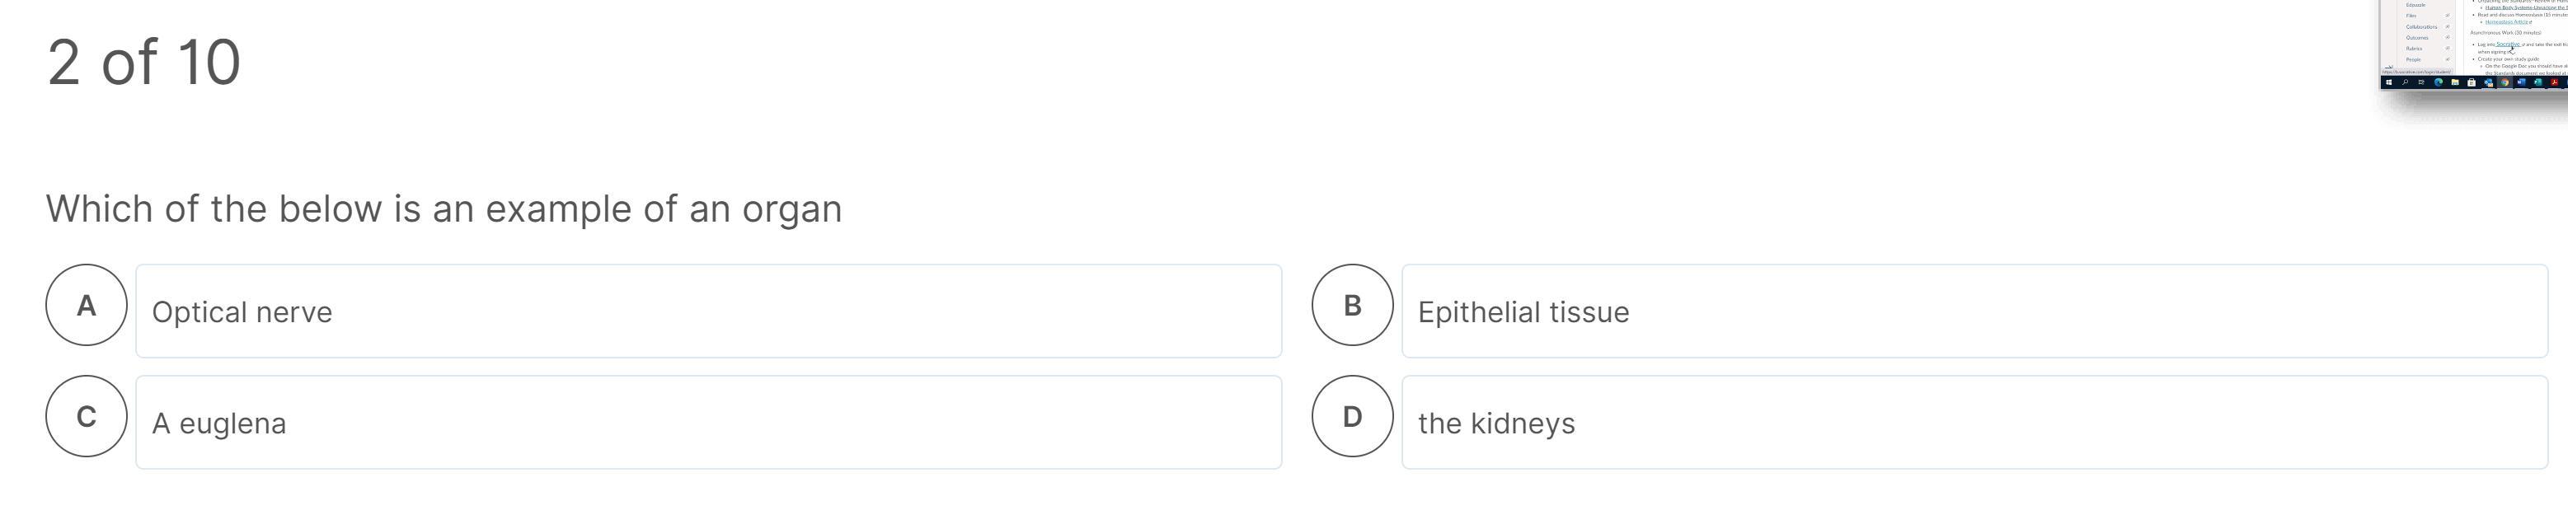Click the taskbar search magnifier icon
2568x529 pixels.
point(2406,82)
